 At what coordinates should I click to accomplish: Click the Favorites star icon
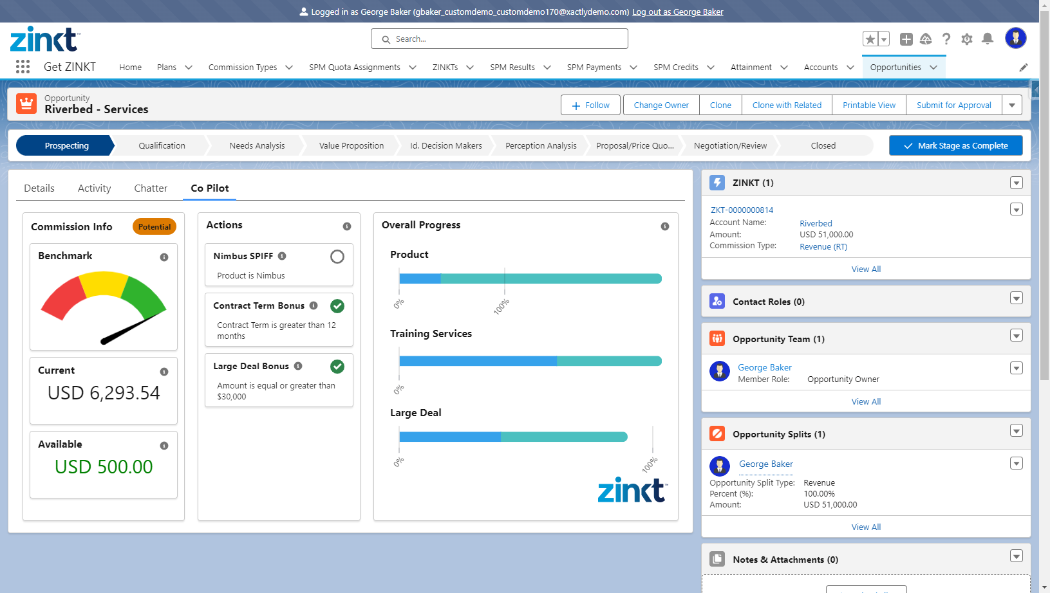tap(870, 39)
